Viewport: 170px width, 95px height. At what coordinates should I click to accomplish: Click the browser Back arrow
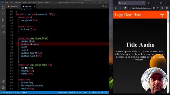(x=116, y=8)
